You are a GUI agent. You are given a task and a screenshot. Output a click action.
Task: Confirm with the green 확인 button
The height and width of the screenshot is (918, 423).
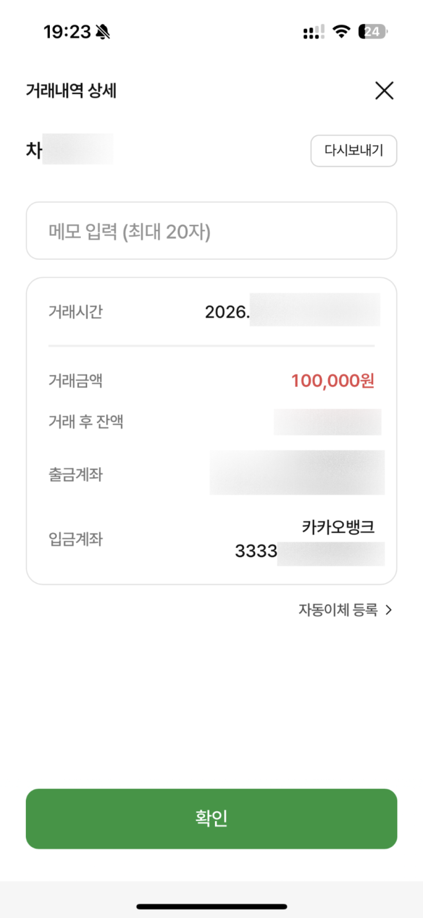point(211,818)
